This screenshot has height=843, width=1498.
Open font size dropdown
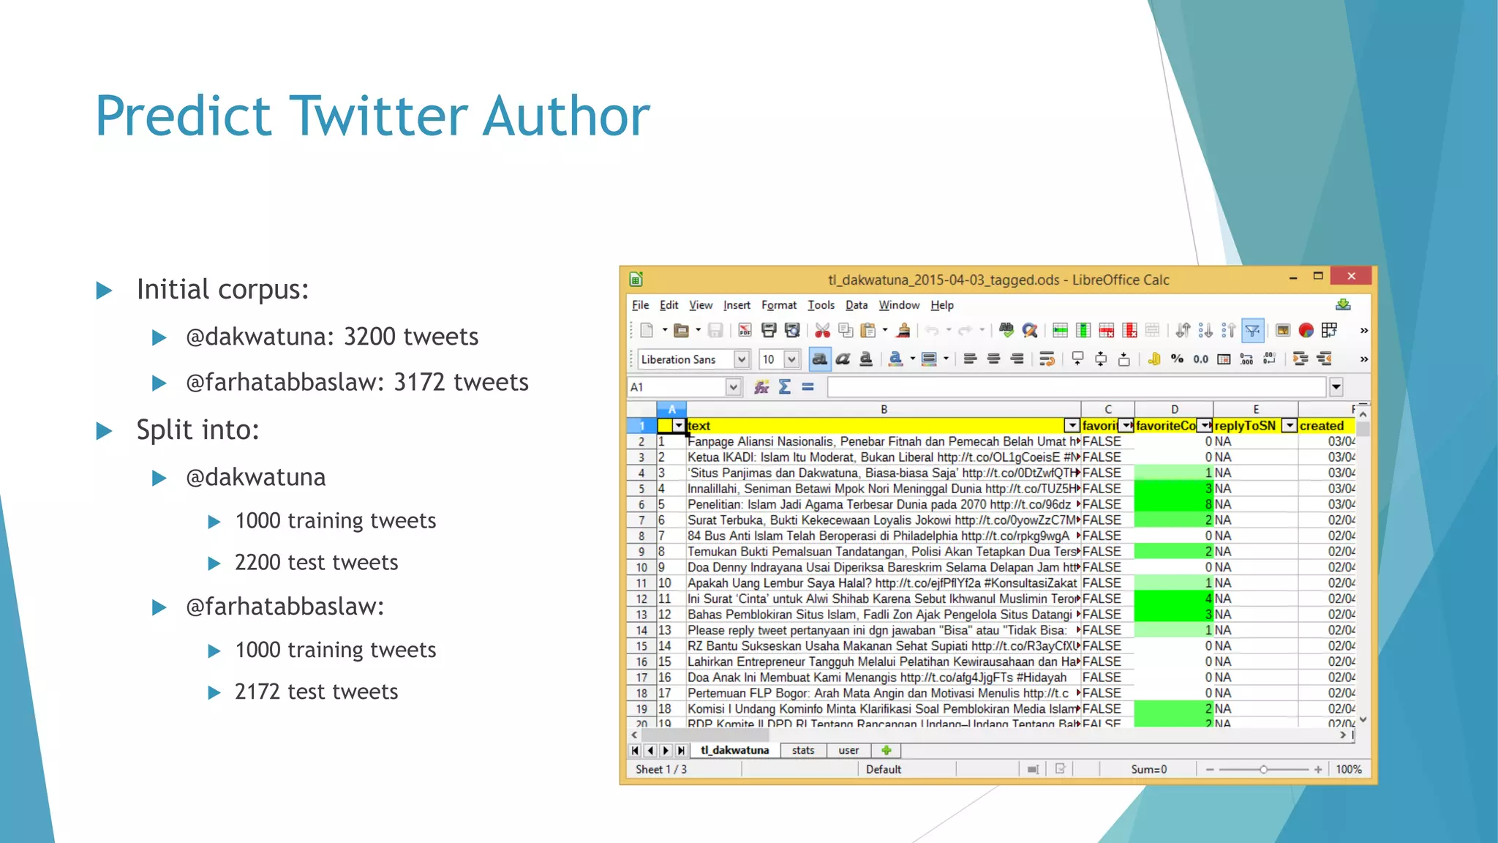click(x=791, y=359)
